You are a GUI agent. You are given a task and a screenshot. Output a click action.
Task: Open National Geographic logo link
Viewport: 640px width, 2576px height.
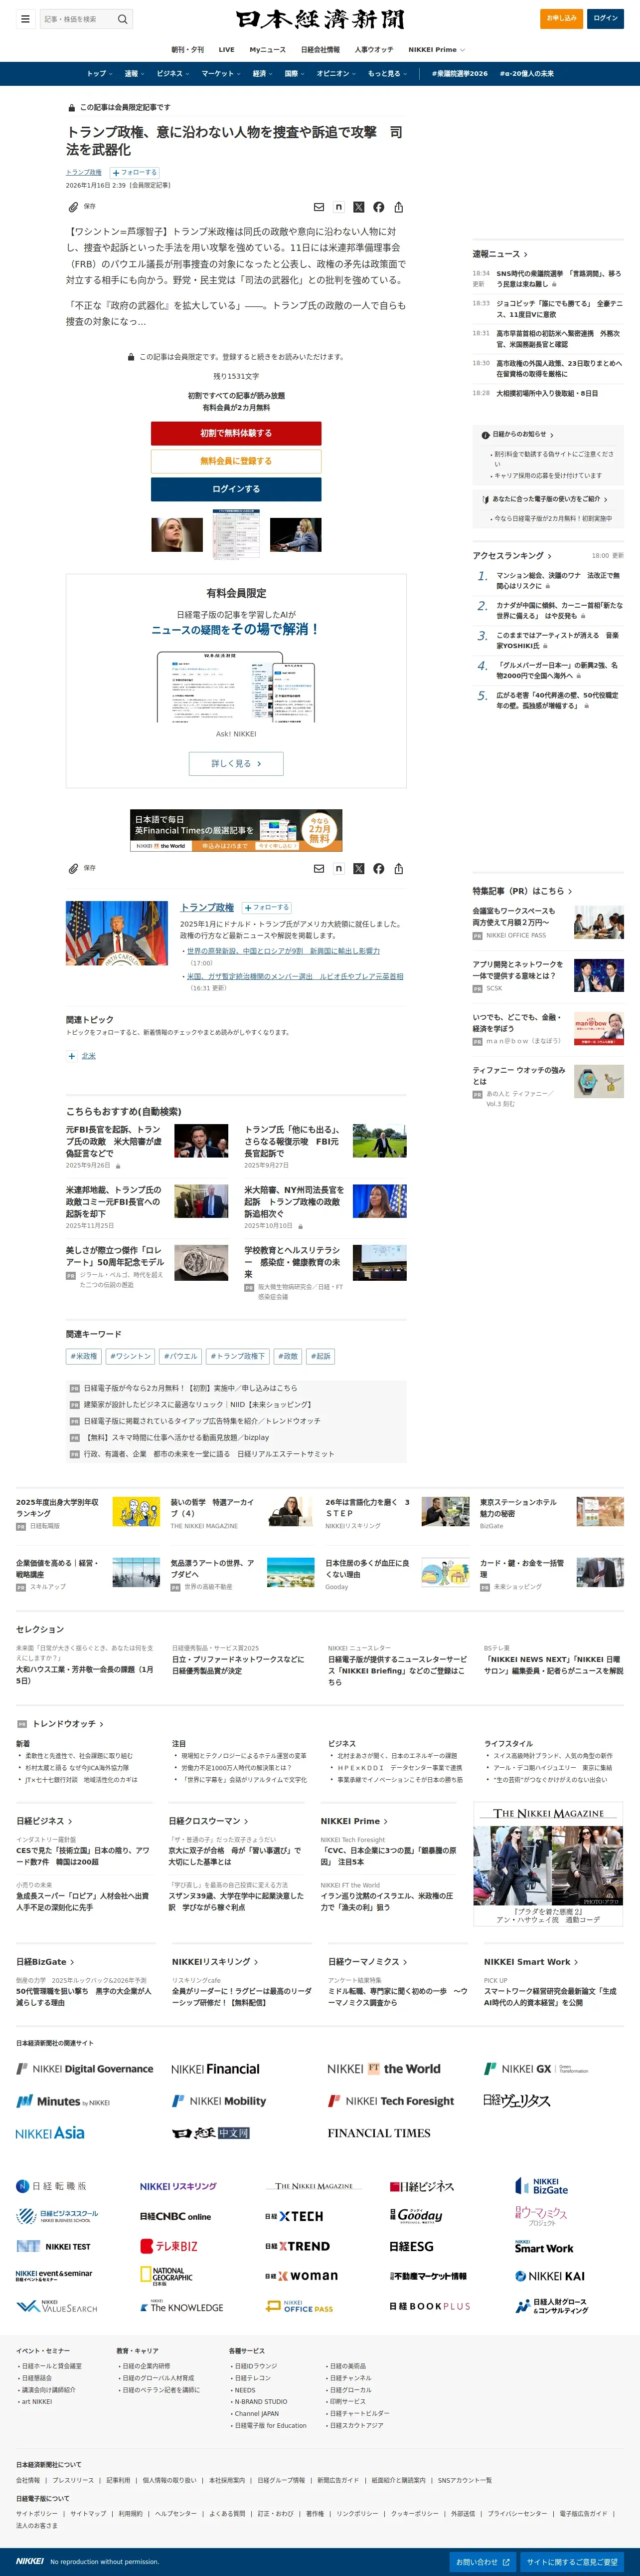tap(166, 2275)
